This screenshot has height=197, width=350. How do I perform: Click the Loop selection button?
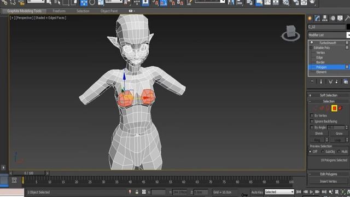click(337, 140)
